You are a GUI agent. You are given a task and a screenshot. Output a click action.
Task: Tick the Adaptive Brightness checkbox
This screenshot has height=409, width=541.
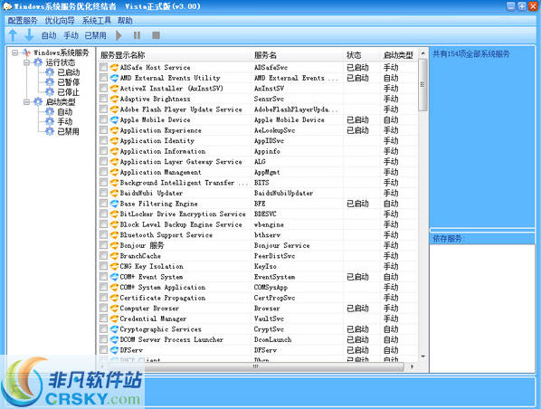point(103,99)
